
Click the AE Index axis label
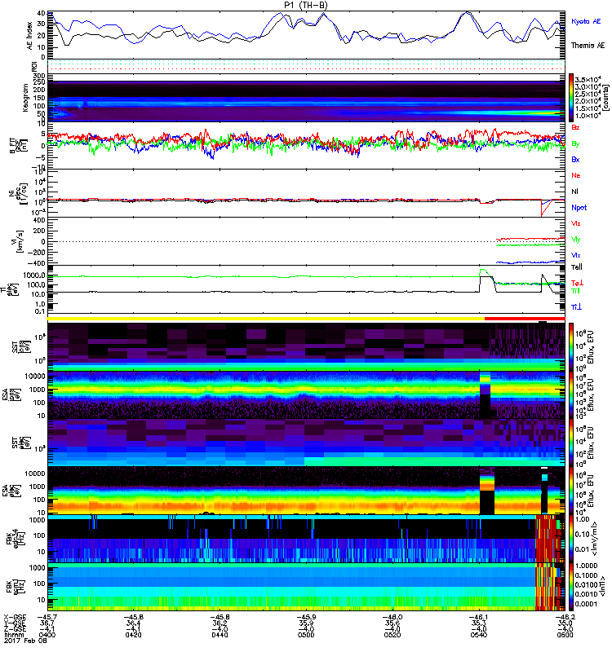pyautogui.click(x=29, y=36)
